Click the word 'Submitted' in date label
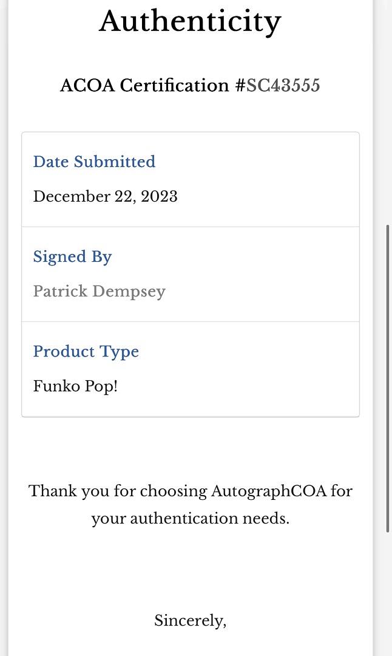This screenshot has height=656, width=392. (115, 162)
